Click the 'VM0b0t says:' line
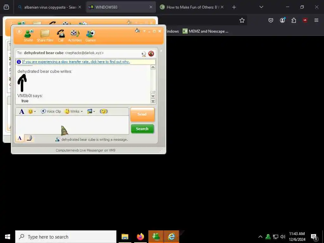 (x=30, y=96)
